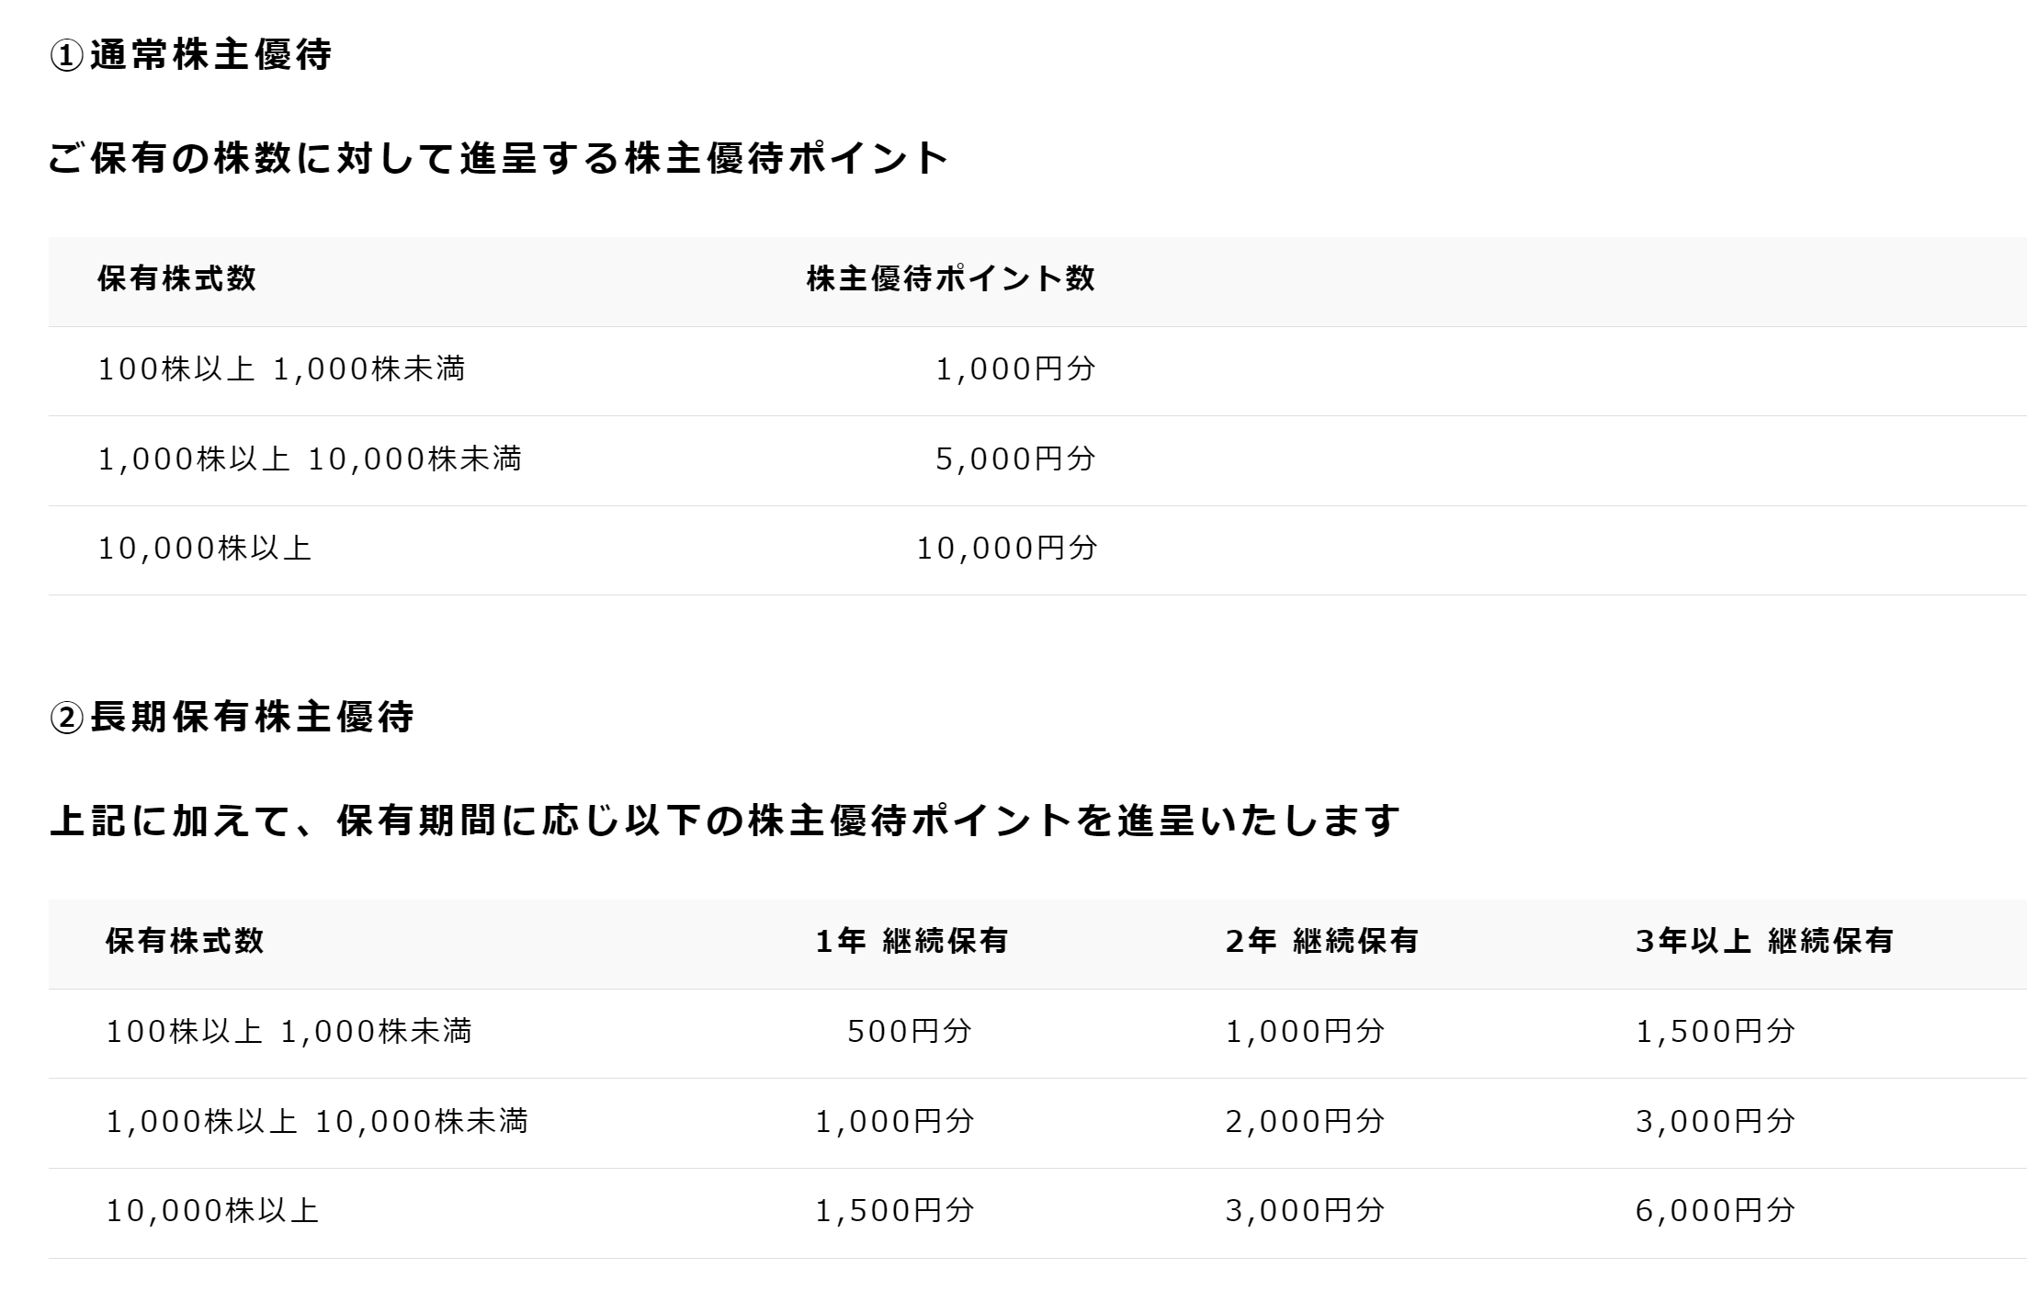Click the 上記に加えて long-term points subheading

tap(724, 821)
